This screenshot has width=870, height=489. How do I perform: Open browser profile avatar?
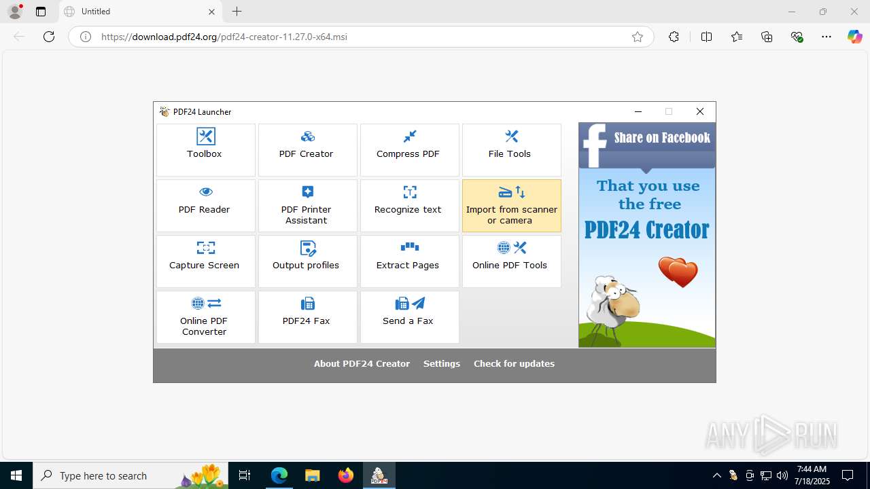14,11
